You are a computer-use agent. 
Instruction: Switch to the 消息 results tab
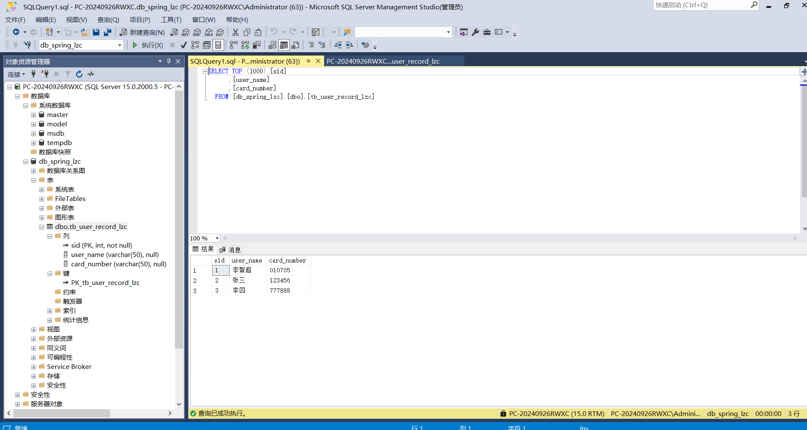230,250
